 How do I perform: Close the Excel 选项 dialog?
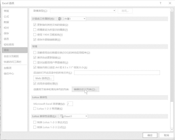170,3
